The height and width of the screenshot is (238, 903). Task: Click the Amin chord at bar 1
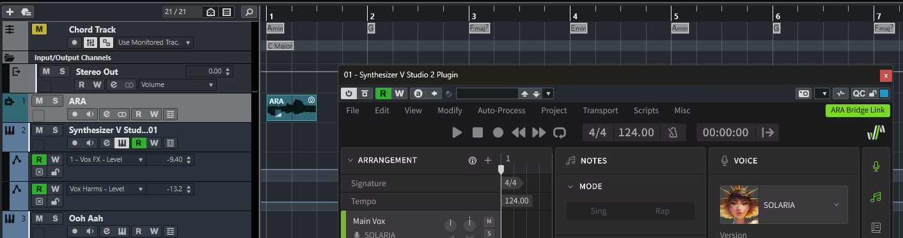click(x=275, y=28)
